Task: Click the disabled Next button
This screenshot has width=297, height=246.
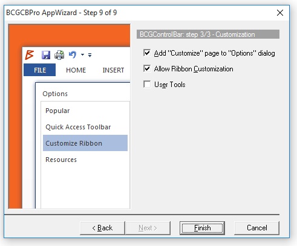Action: (x=148, y=228)
